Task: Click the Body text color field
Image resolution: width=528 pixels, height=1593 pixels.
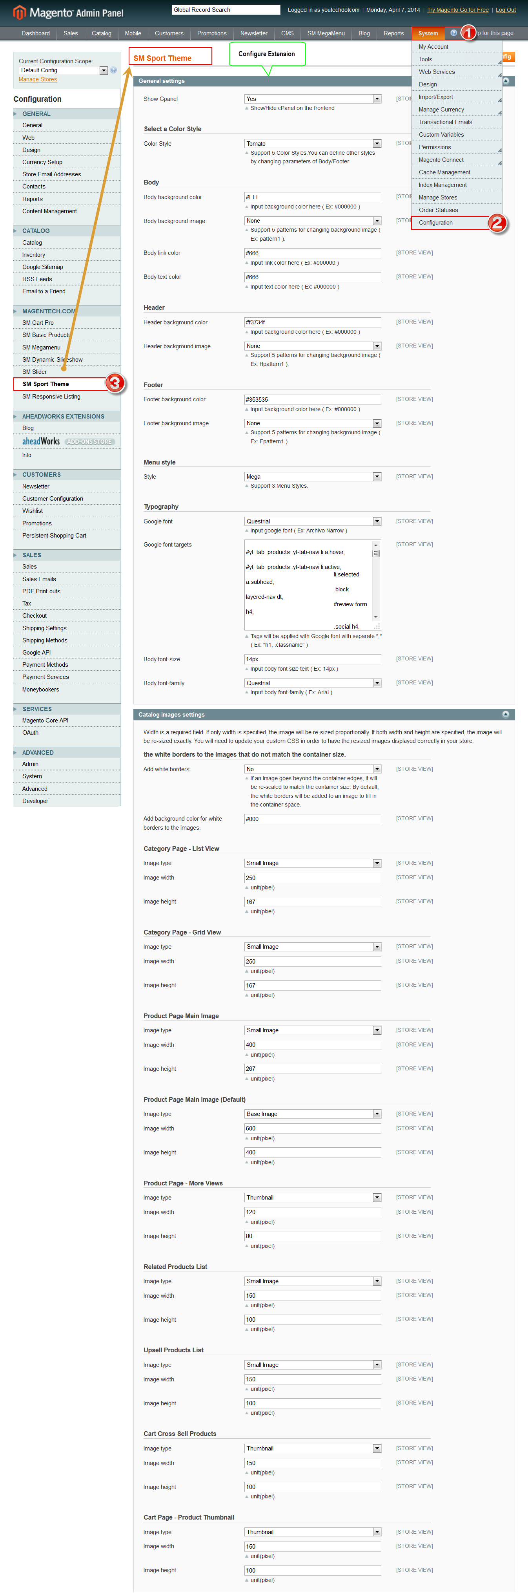Action: point(313,277)
